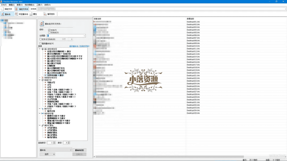Click the 插入数字或字符 category icon

(43, 49)
